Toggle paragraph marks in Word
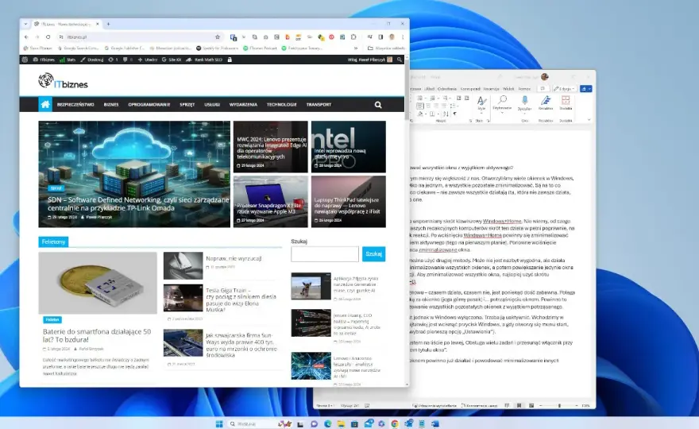The width and height of the screenshot is (699, 429). [x=454, y=114]
